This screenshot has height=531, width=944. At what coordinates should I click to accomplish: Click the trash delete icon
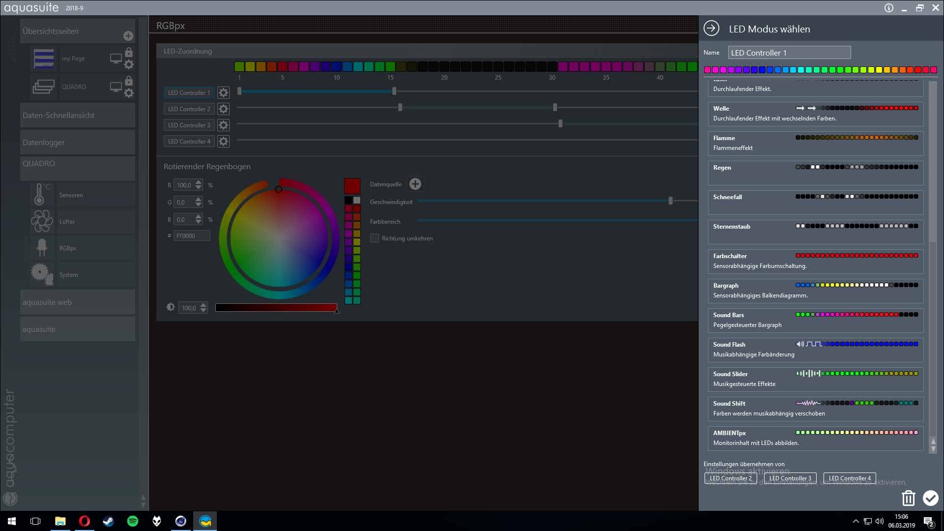pyautogui.click(x=908, y=498)
